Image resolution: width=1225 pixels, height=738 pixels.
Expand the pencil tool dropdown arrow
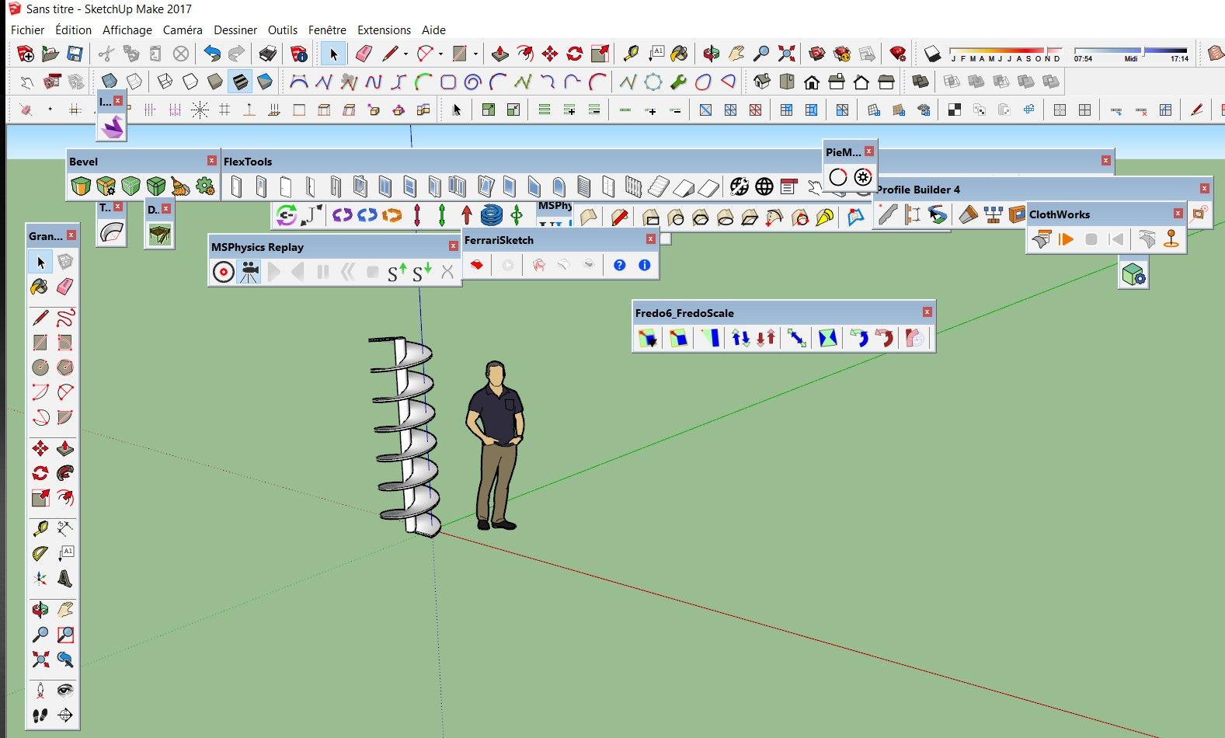tap(405, 54)
